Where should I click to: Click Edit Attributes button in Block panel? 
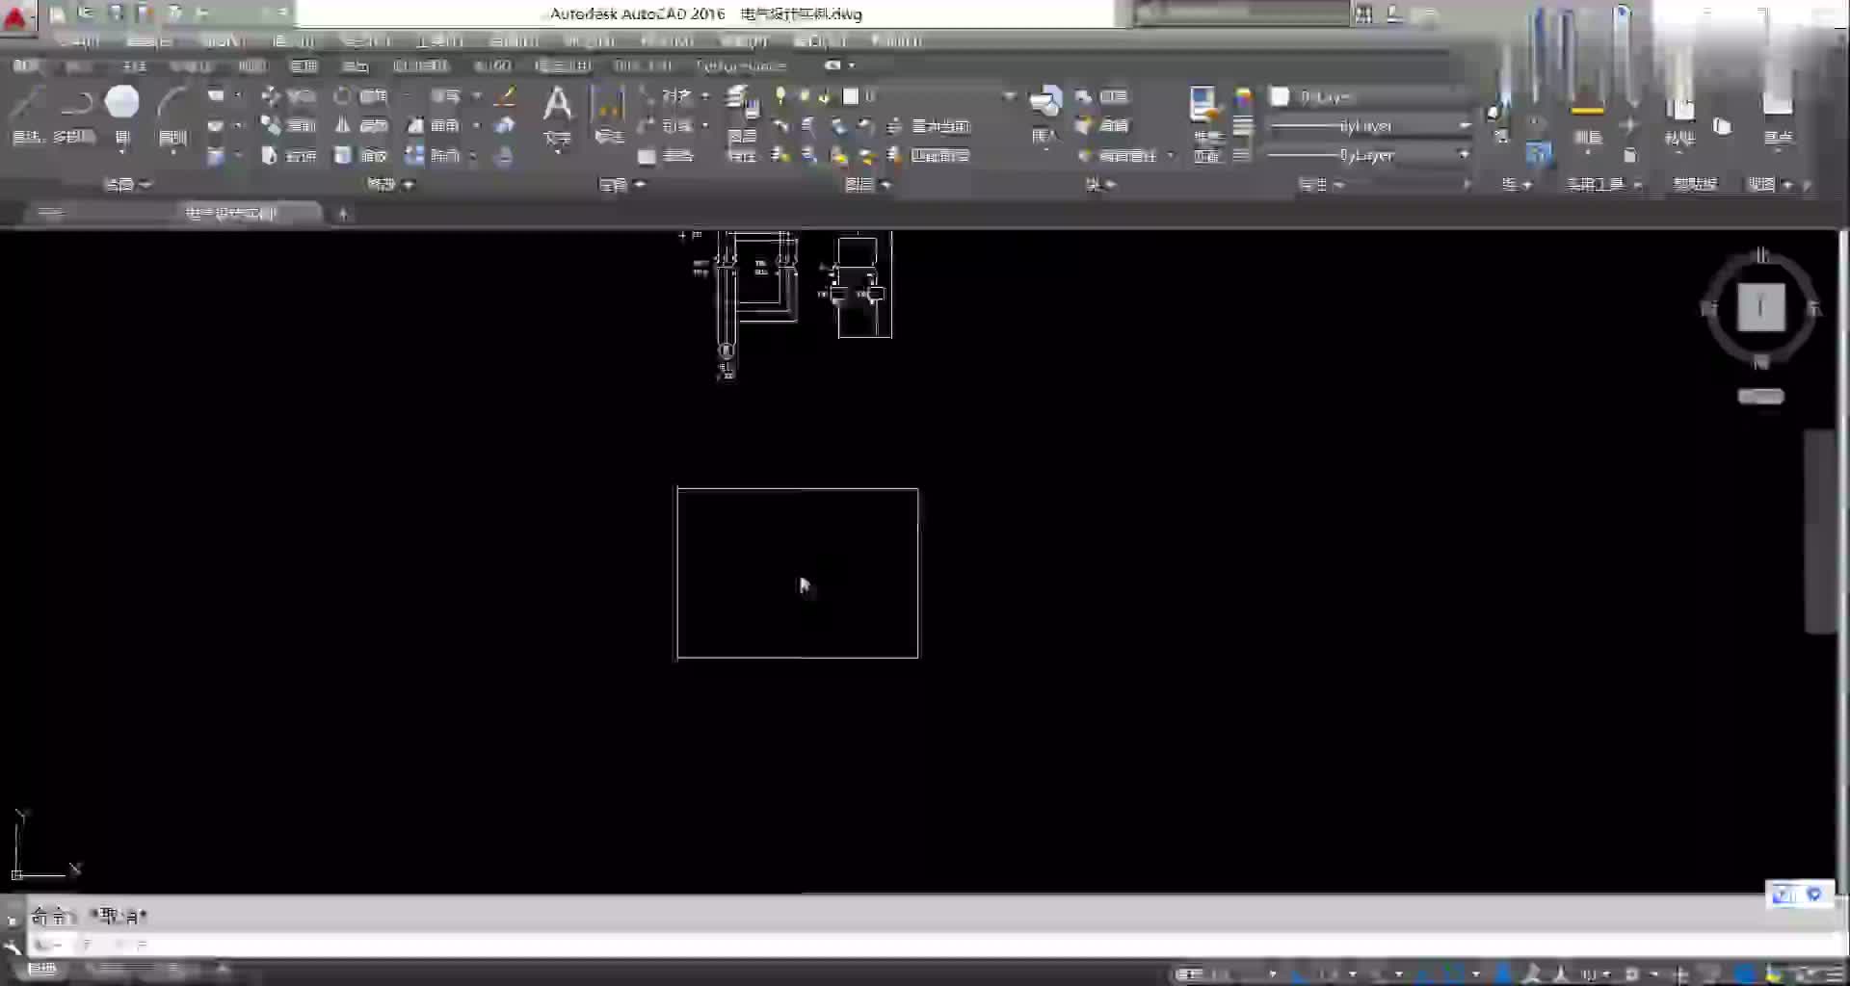coord(1119,156)
